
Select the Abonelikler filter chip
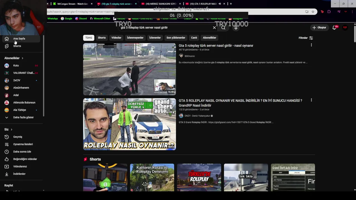point(209,38)
